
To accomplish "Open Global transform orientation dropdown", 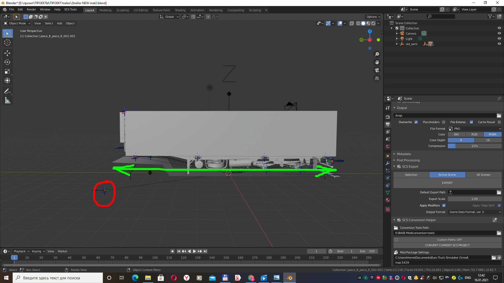I will [169, 17].
